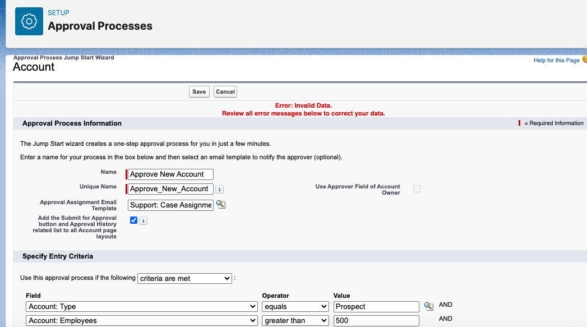Click the Unique Name input field
The image size is (587, 327).
click(x=170, y=189)
